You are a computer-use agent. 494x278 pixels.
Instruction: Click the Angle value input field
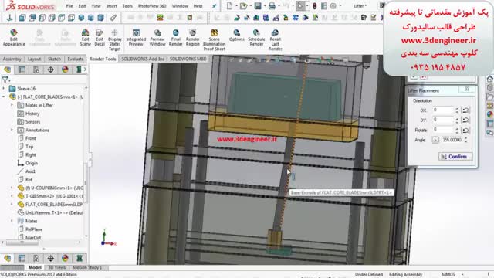click(452, 140)
